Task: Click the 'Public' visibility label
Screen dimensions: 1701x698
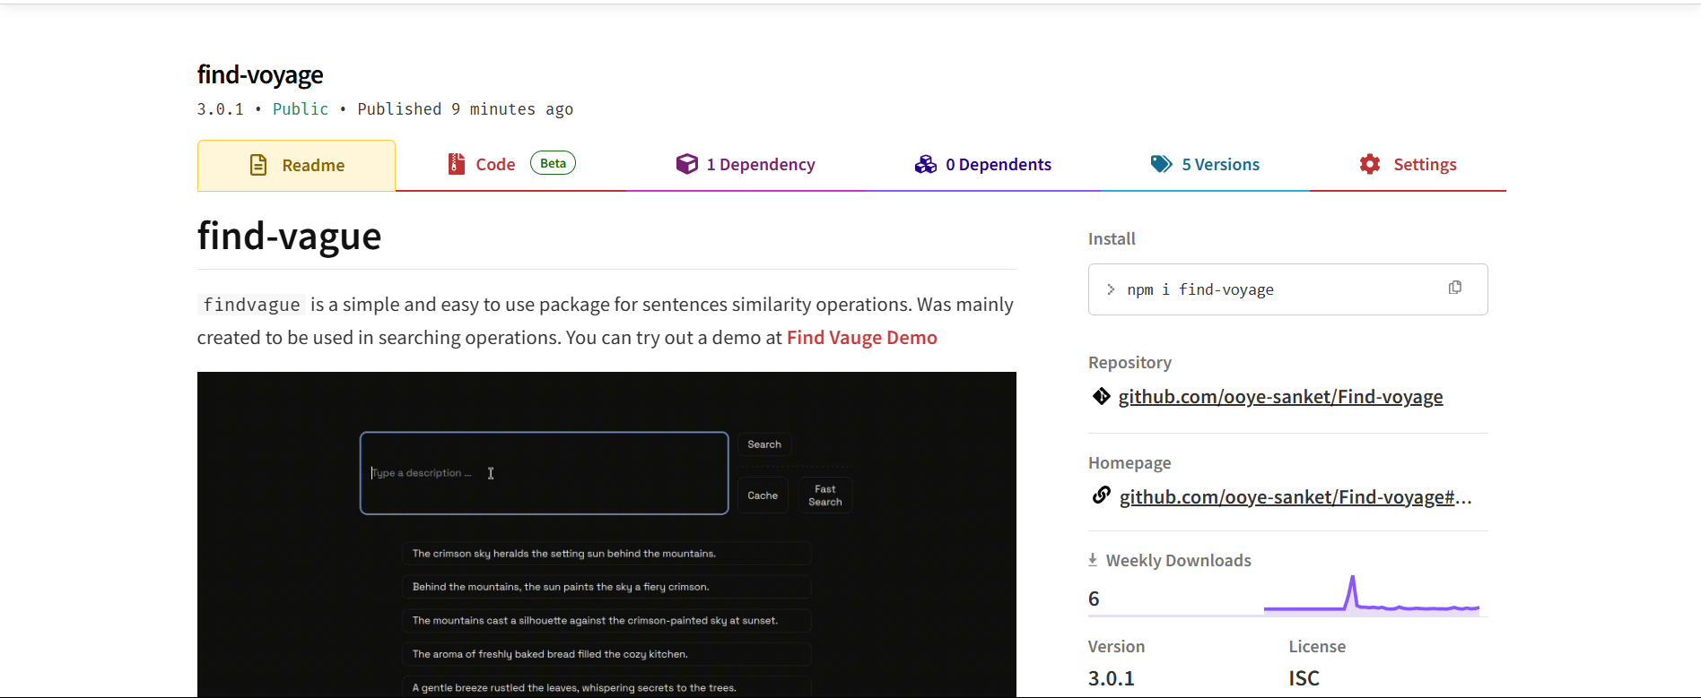Action: tap(301, 109)
